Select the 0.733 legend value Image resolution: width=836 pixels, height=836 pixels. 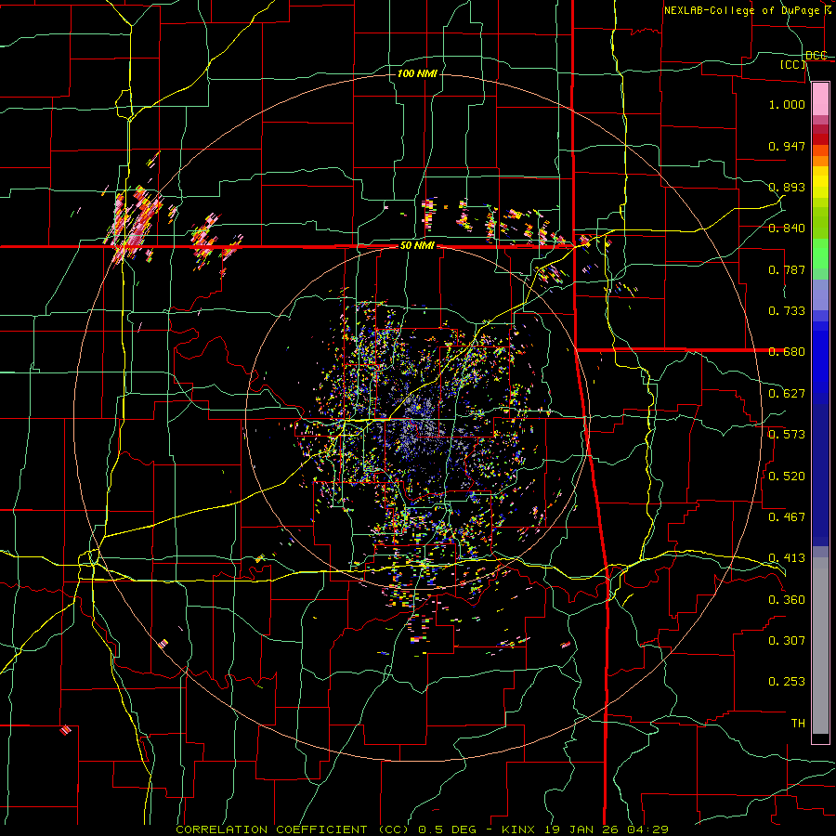(787, 311)
